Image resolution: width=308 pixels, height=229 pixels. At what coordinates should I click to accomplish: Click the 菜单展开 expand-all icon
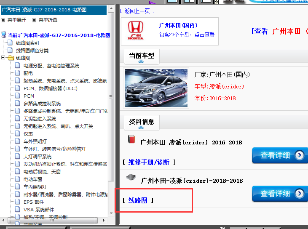point(3,20)
